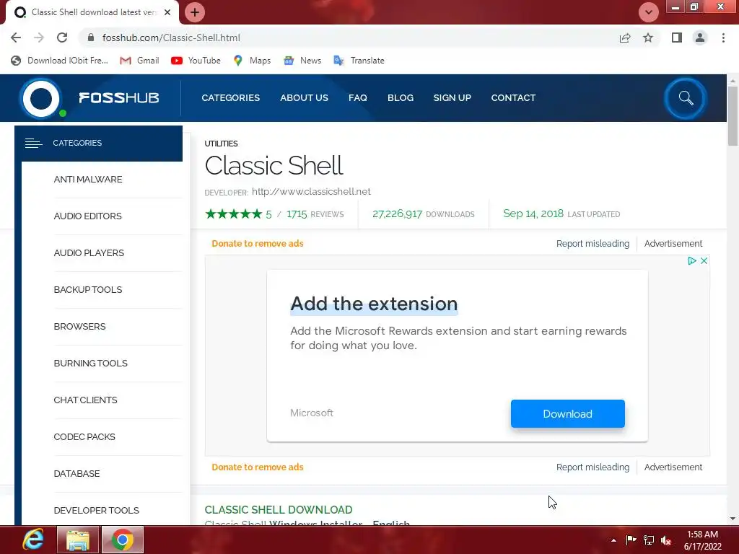Screen dimensions: 739x554
Task: Click the network tray icon
Action: click(x=649, y=540)
